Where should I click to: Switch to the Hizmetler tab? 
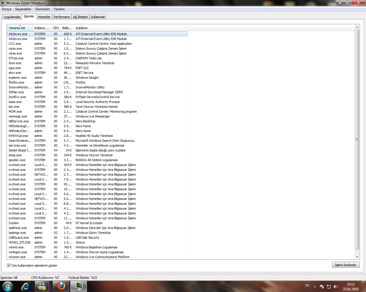point(44,17)
